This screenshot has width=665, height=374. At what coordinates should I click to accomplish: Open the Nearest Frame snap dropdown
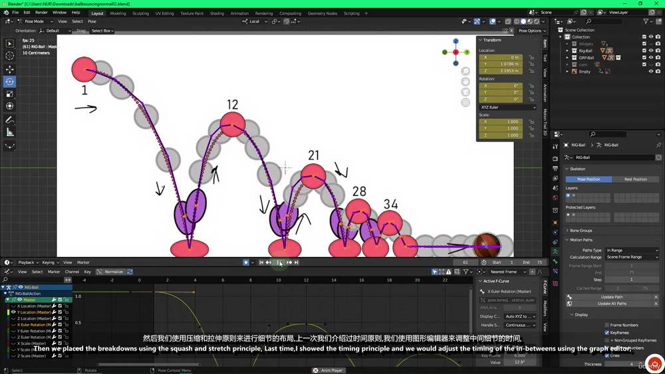tap(507, 272)
